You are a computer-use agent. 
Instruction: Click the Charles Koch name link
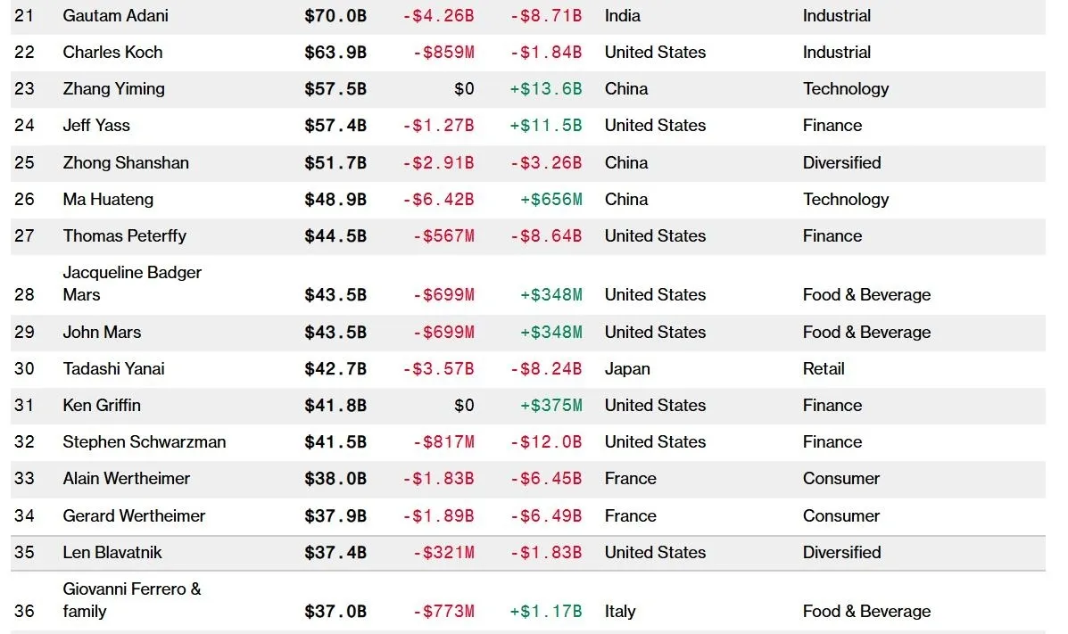112,52
